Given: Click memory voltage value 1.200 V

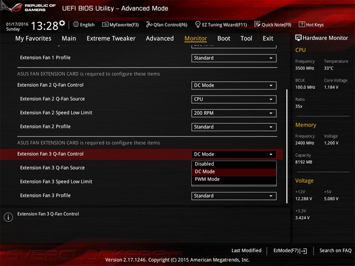Looking at the screenshot, I should pos(331,143).
